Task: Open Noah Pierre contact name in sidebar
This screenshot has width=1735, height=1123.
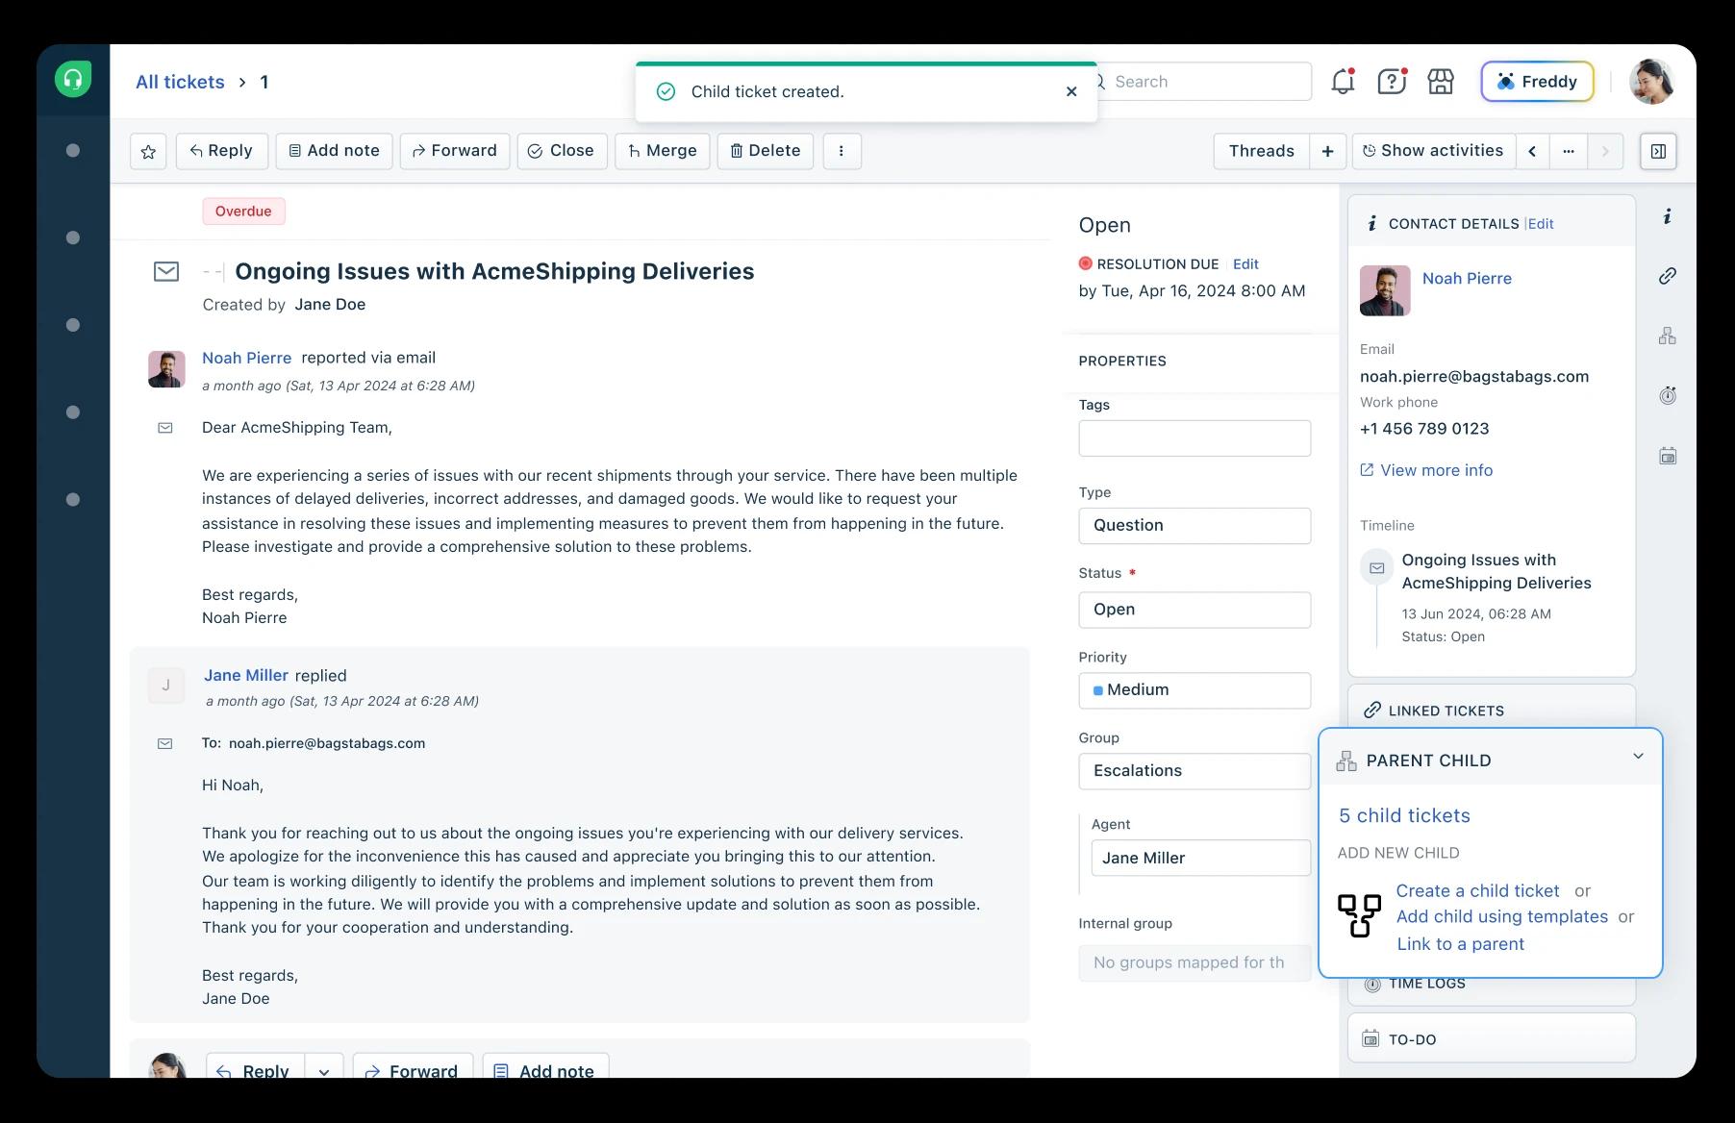Action: [1467, 278]
